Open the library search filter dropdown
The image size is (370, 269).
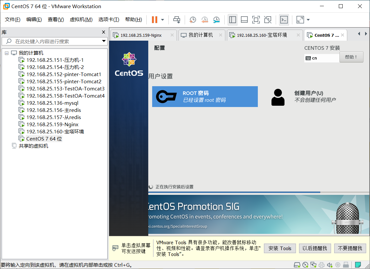click(104, 41)
